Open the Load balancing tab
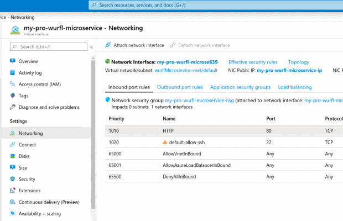 click(295, 87)
